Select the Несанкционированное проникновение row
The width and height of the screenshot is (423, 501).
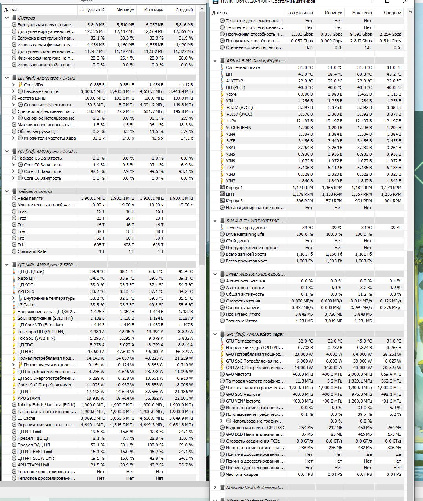click(307, 208)
